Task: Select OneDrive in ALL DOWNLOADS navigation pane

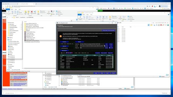Action: pos(11,38)
